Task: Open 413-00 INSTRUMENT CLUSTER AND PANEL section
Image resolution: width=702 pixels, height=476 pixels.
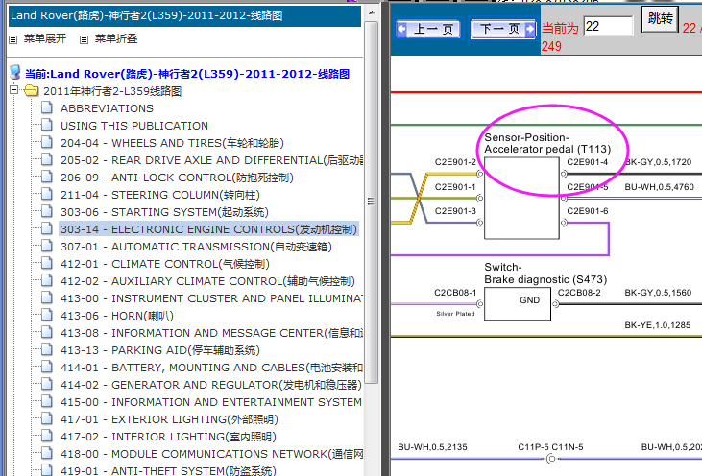Action: (212, 298)
